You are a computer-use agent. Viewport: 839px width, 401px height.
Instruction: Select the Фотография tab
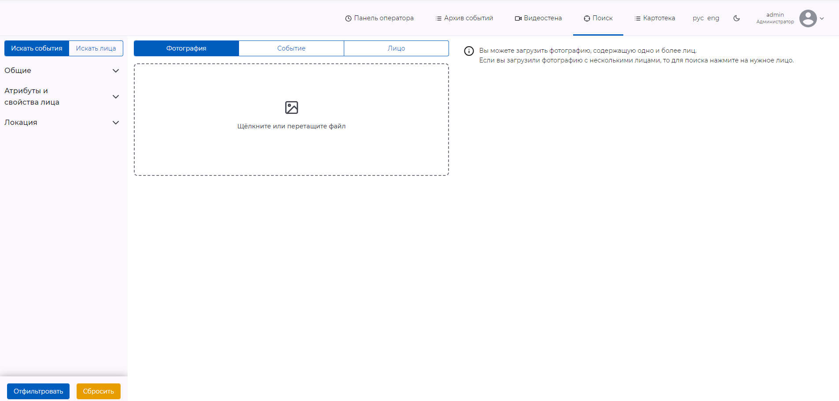(186, 48)
